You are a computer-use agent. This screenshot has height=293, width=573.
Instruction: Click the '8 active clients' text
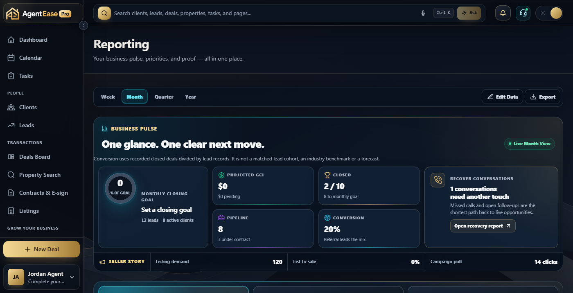click(x=178, y=220)
